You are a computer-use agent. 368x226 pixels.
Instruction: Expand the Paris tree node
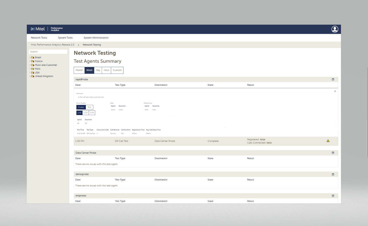[x=29, y=69]
